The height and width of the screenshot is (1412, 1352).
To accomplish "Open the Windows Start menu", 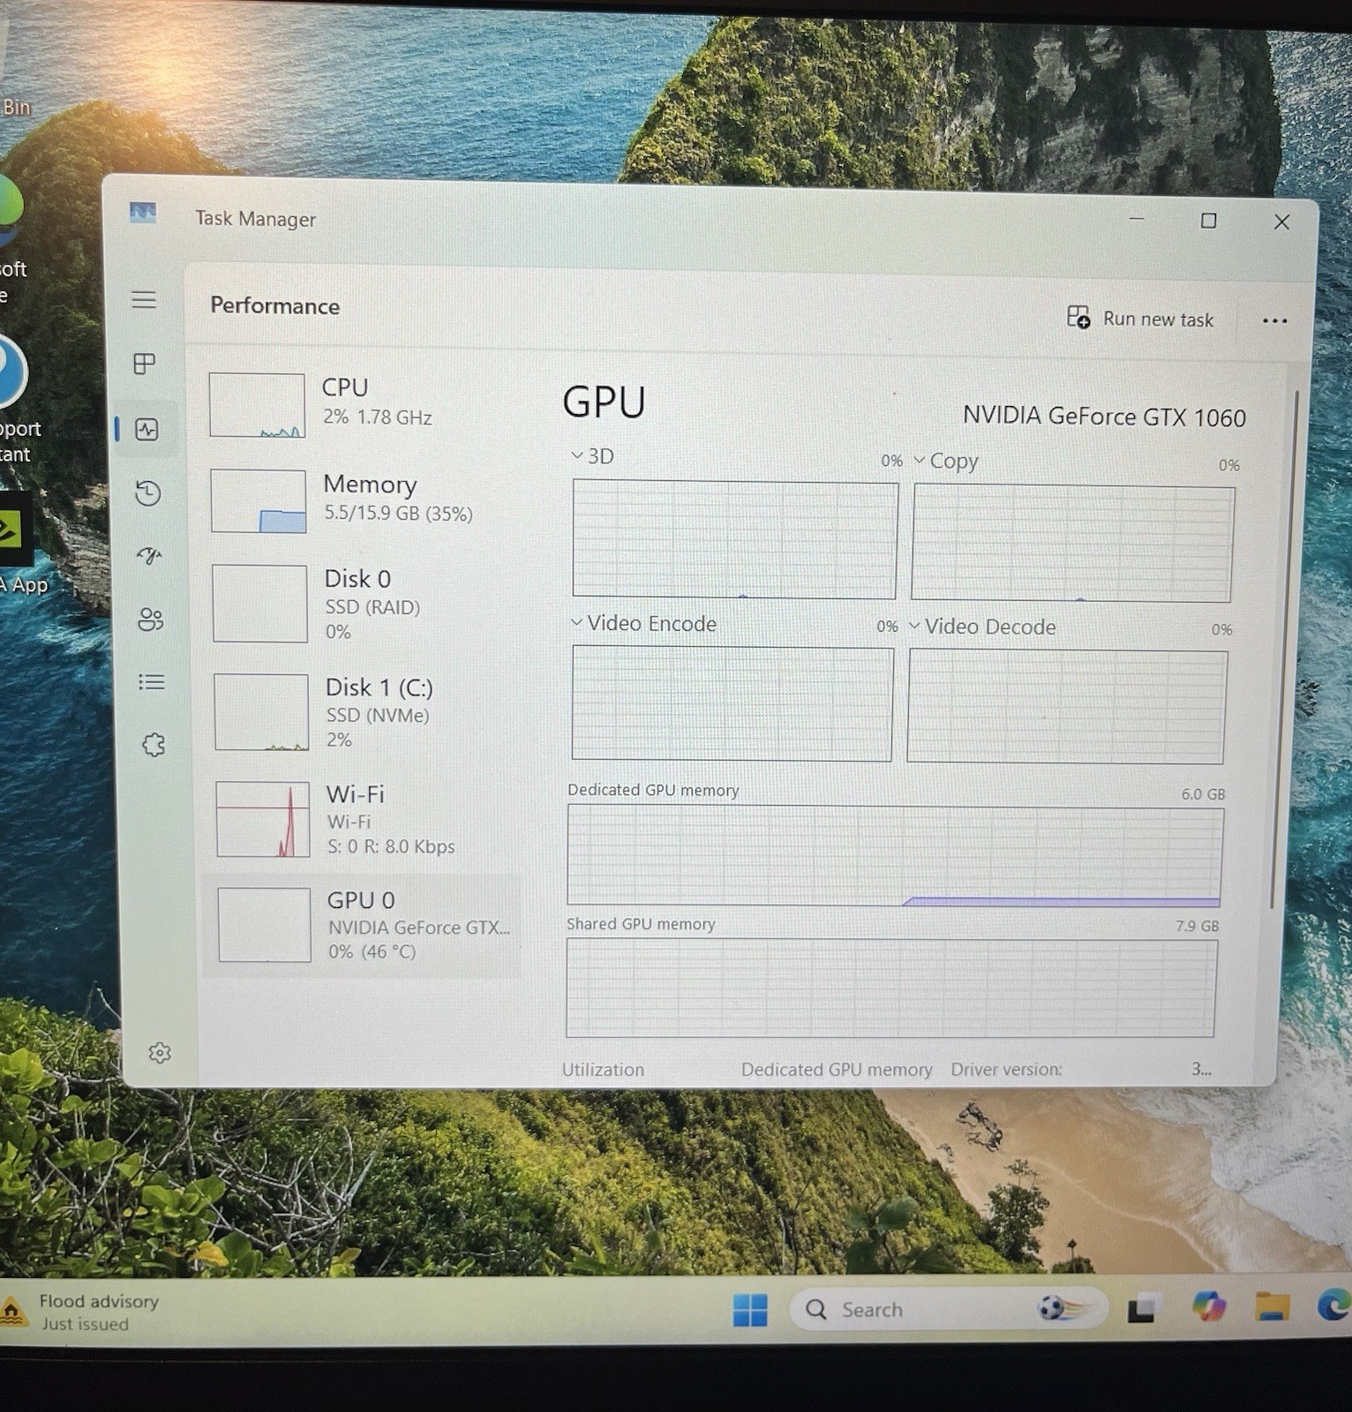I will click(750, 1310).
